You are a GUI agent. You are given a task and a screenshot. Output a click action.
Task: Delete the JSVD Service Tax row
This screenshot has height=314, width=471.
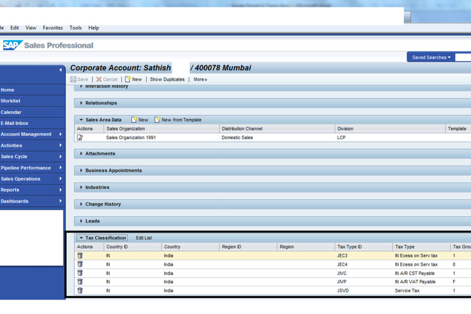click(80, 291)
